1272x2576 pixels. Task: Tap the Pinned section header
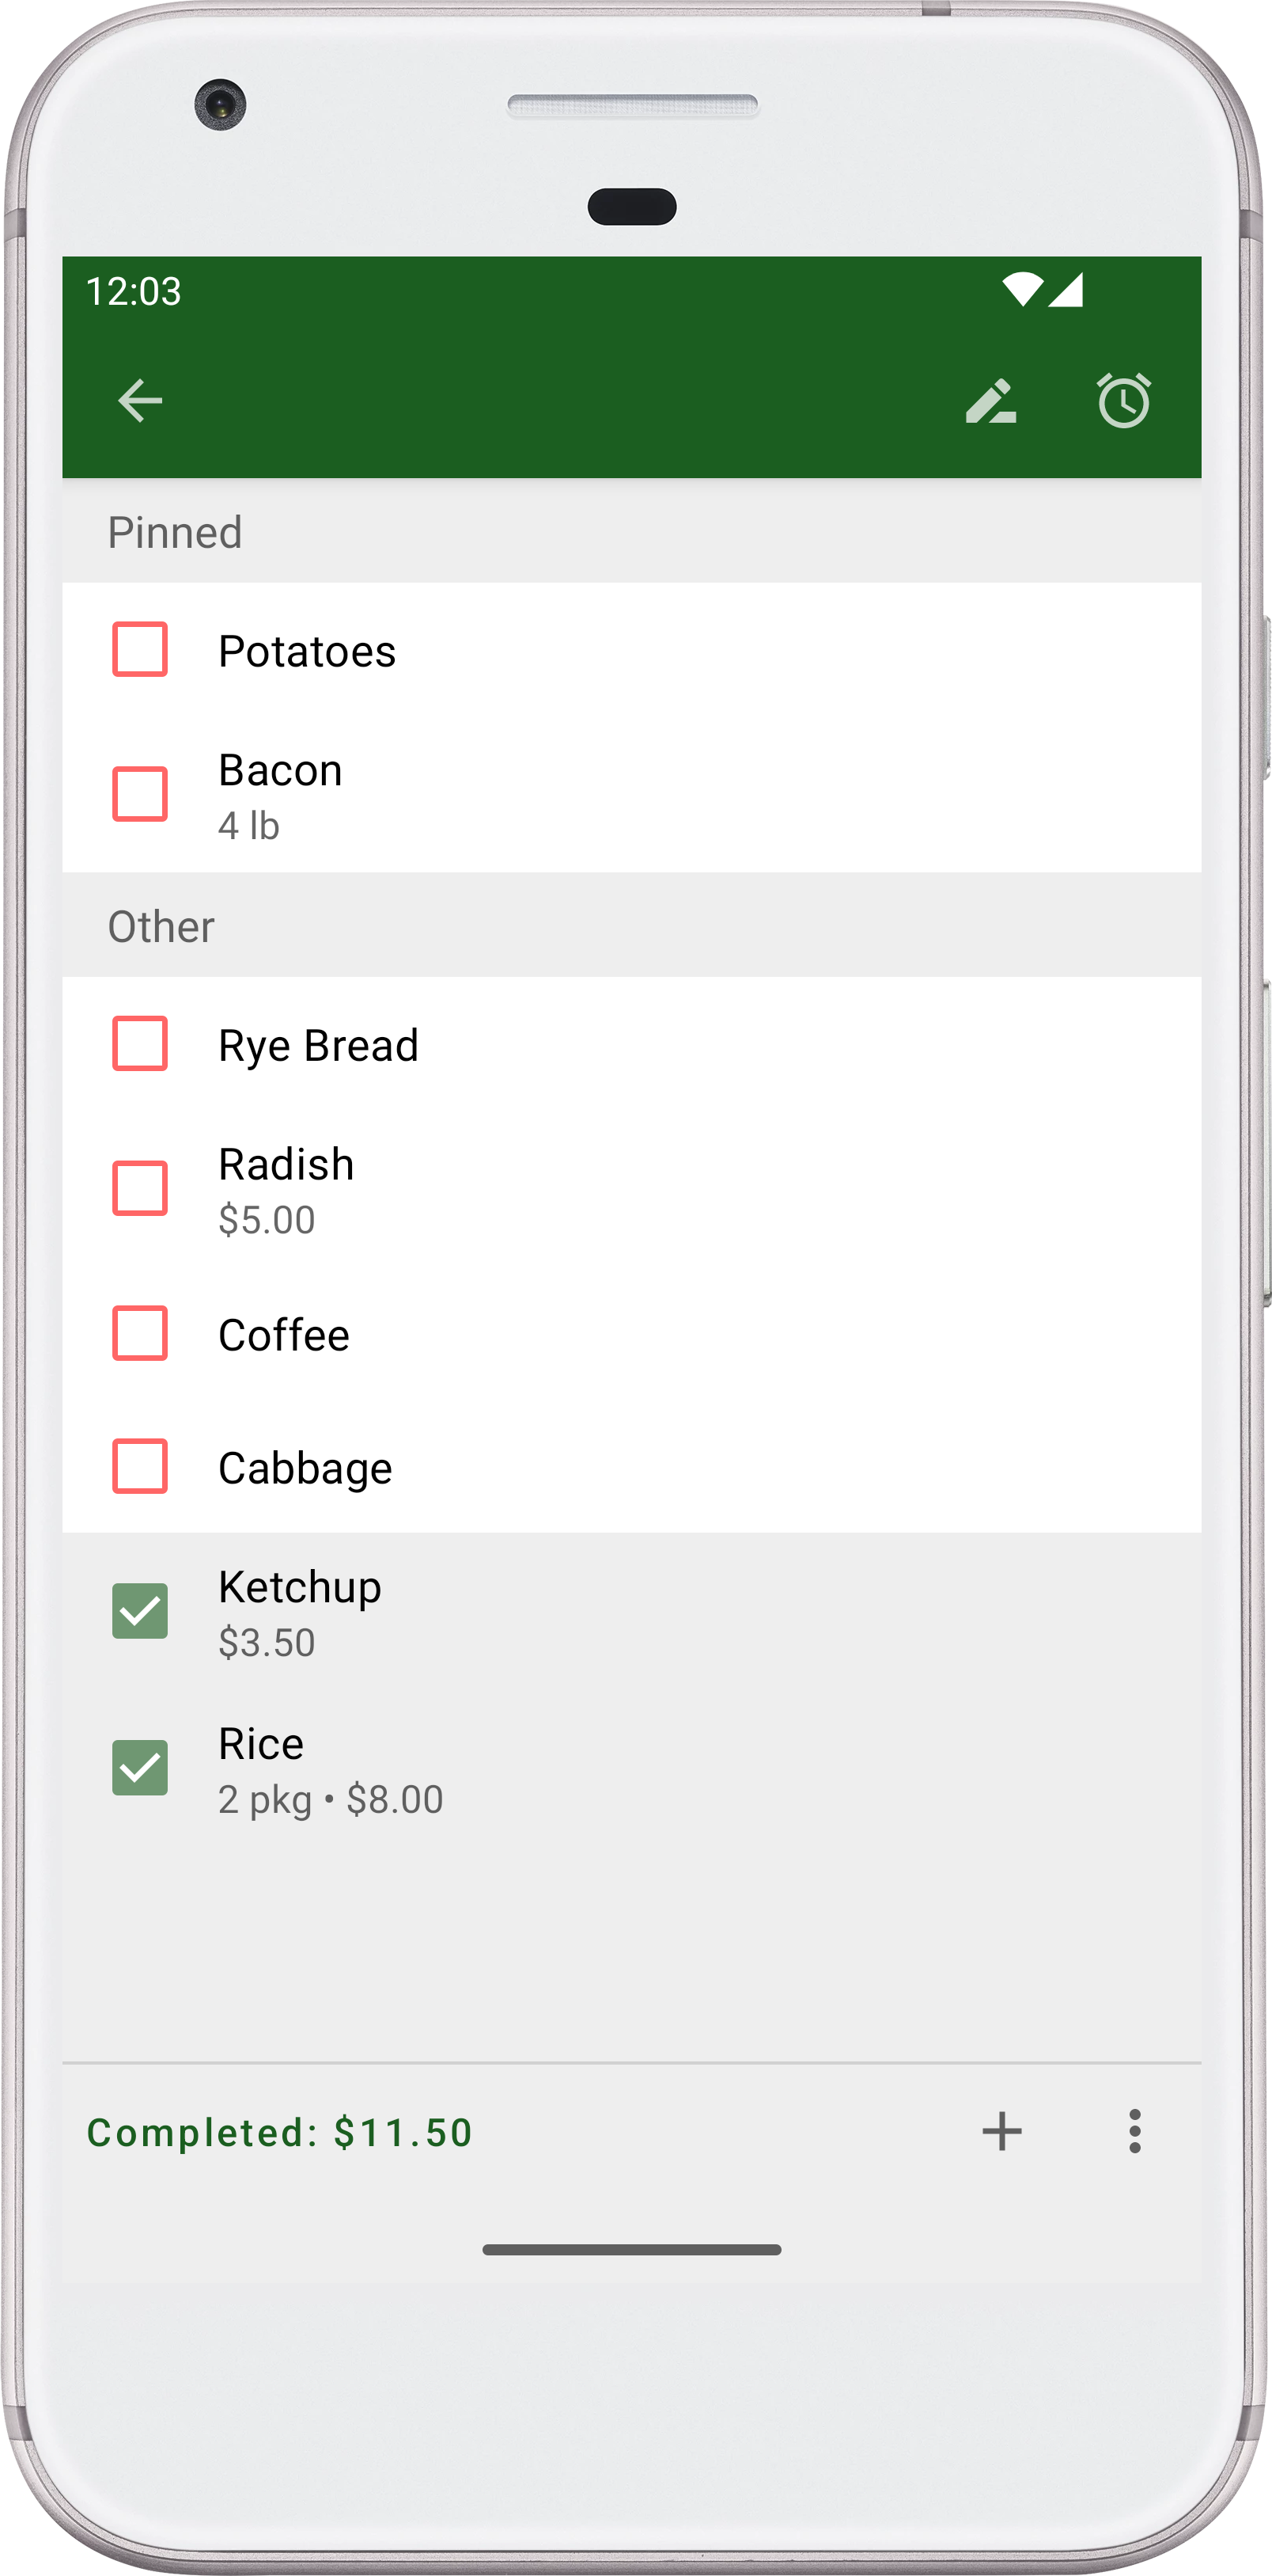pyautogui.click(x=175, y=532)
